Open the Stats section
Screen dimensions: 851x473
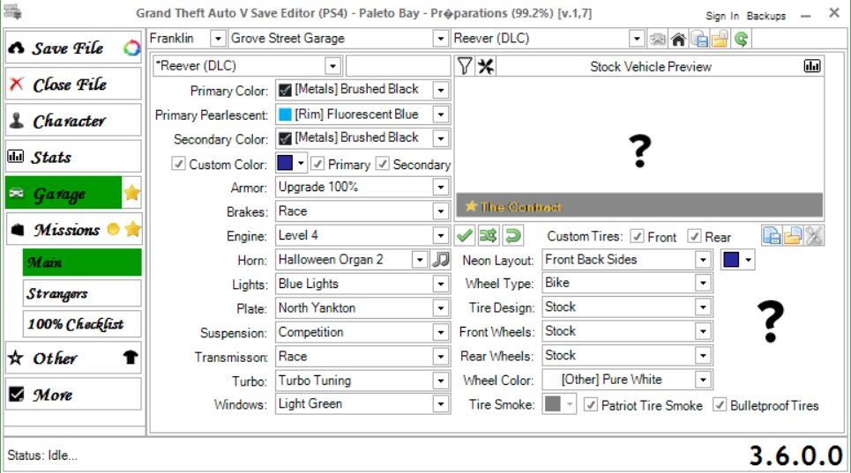coord(73,157)
